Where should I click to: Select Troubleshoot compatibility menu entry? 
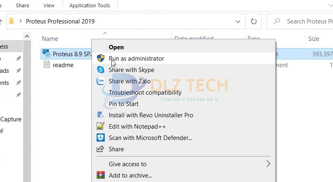coord(145,93)
